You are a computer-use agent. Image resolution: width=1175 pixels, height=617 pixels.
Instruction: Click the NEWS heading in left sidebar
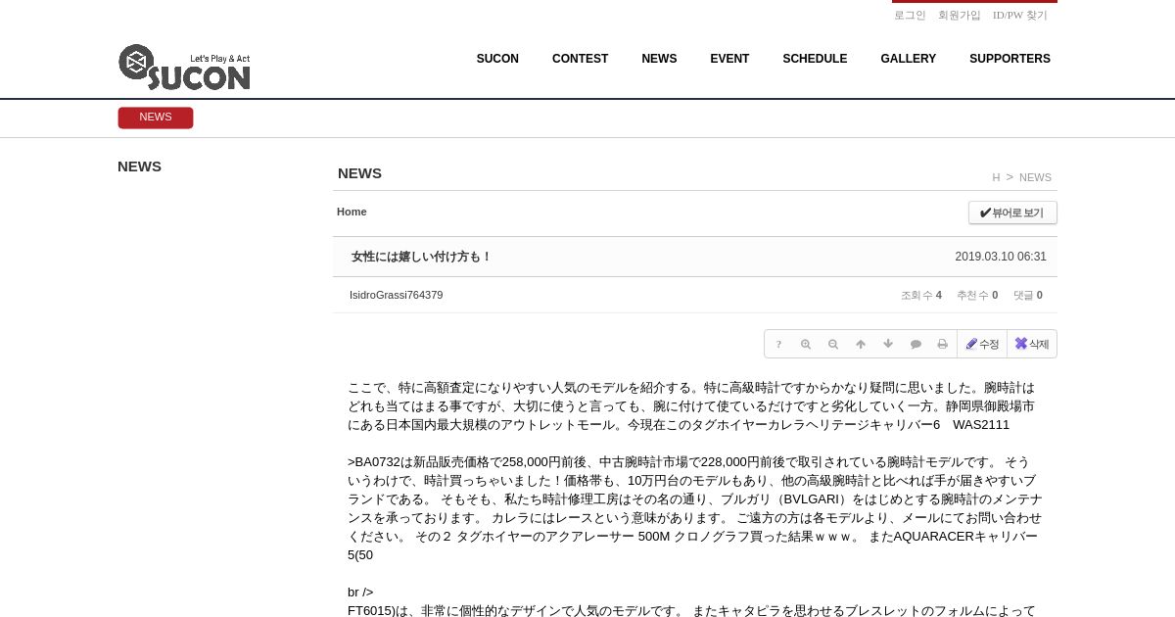pyautogui.click(x=139, y=166)
